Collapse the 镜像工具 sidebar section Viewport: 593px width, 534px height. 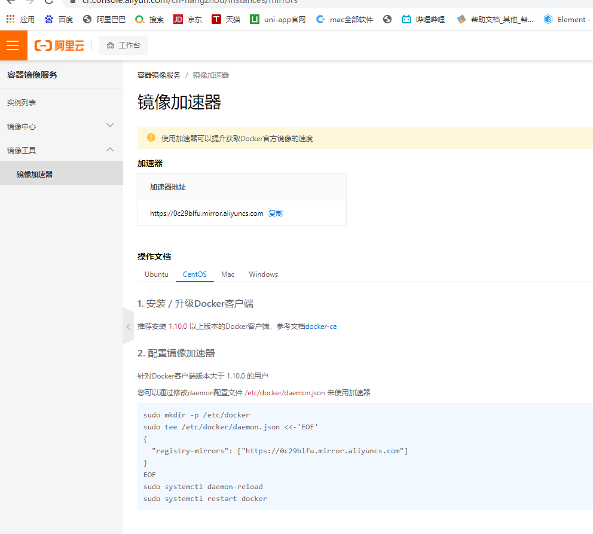(x=61, y=150)
